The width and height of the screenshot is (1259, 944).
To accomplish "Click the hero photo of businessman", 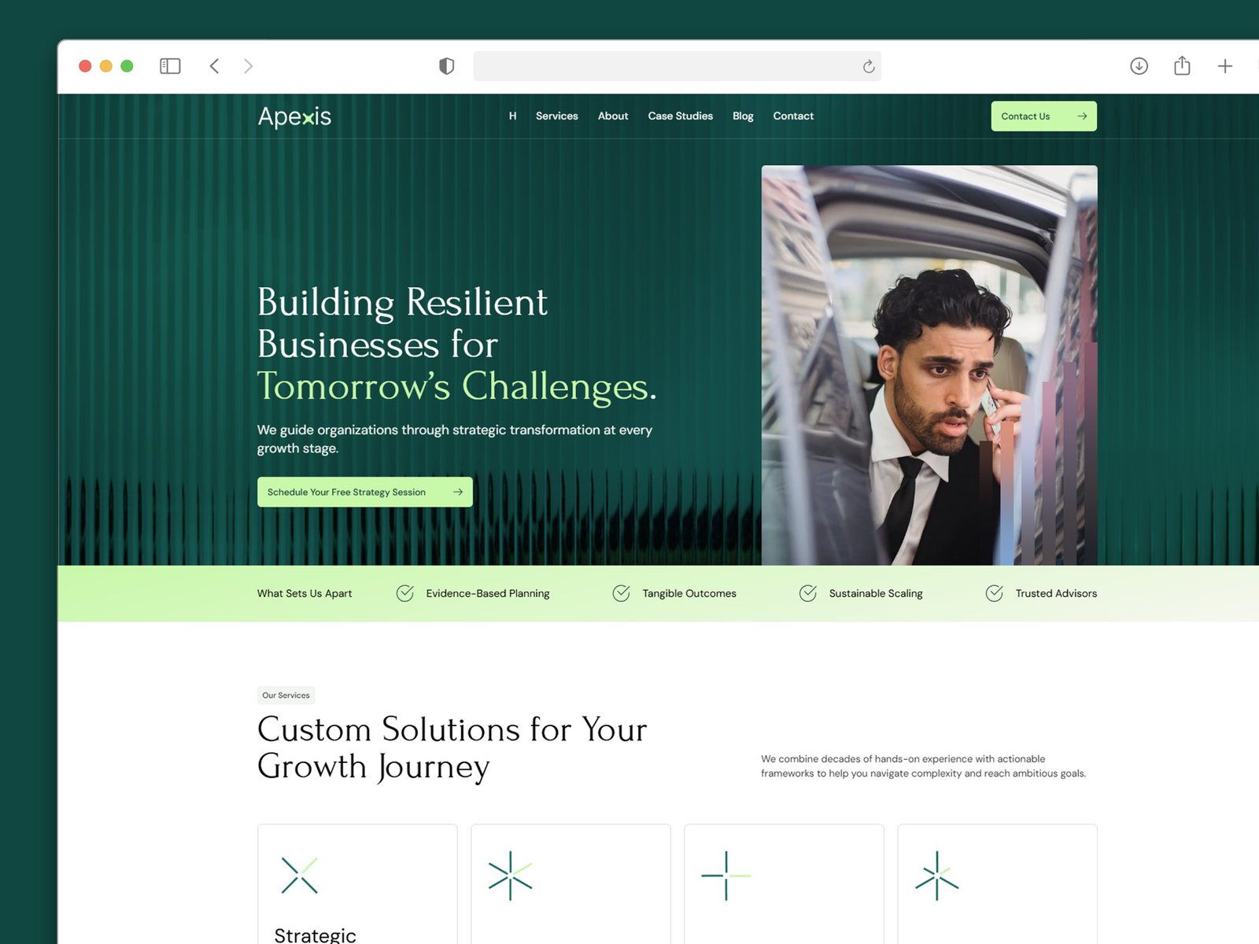I will tap(929, 365).
